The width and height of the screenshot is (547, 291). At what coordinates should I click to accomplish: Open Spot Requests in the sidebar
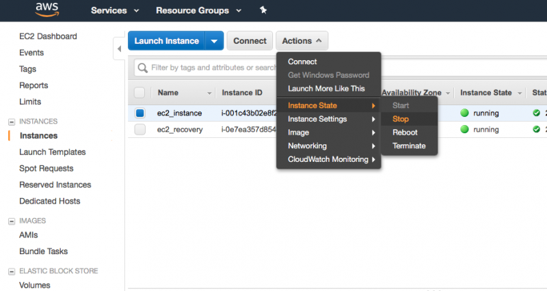click(x=46, y=168)
